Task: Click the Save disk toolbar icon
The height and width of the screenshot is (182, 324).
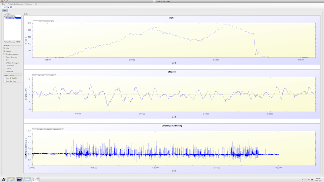Action: pyautogui.click(x=8, y=7)
